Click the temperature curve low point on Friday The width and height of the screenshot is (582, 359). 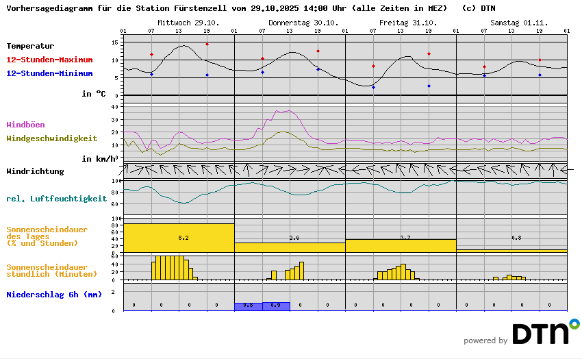coord(368,86)
